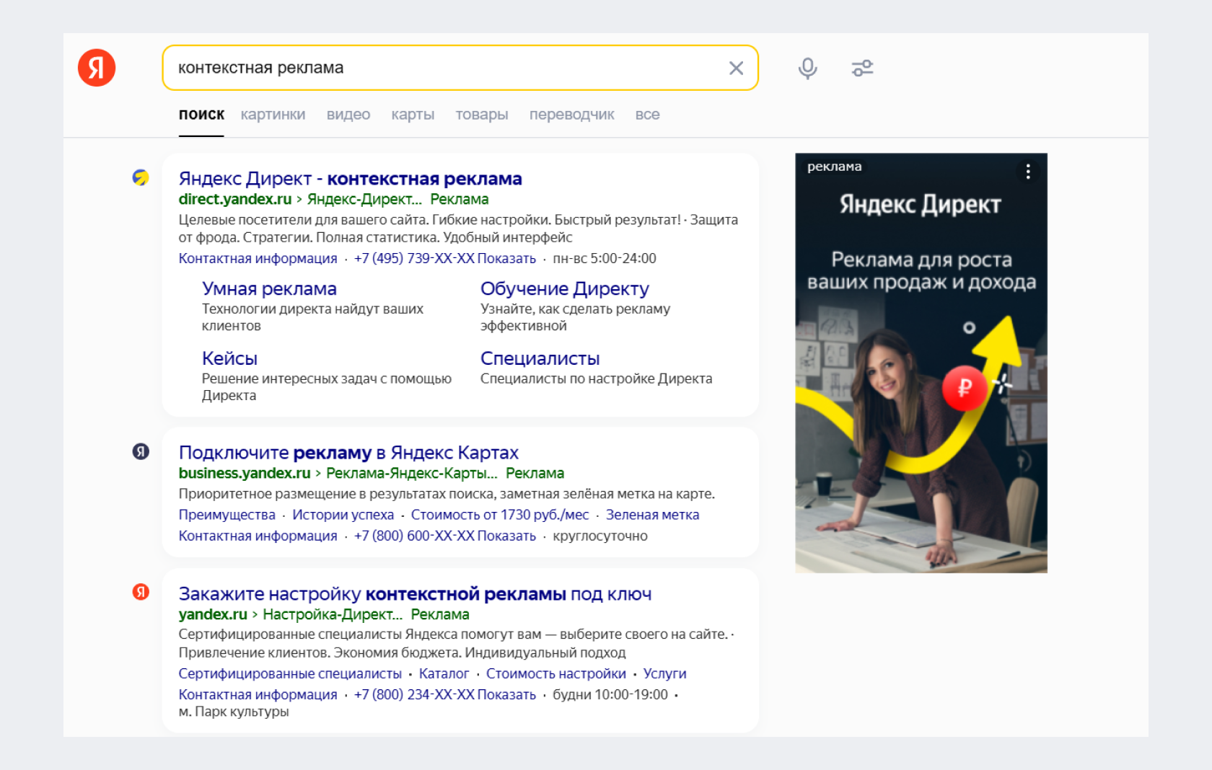Start voice search with the microphone icon
Screen dimensions: 1212x770
click(x=808, y=68)
